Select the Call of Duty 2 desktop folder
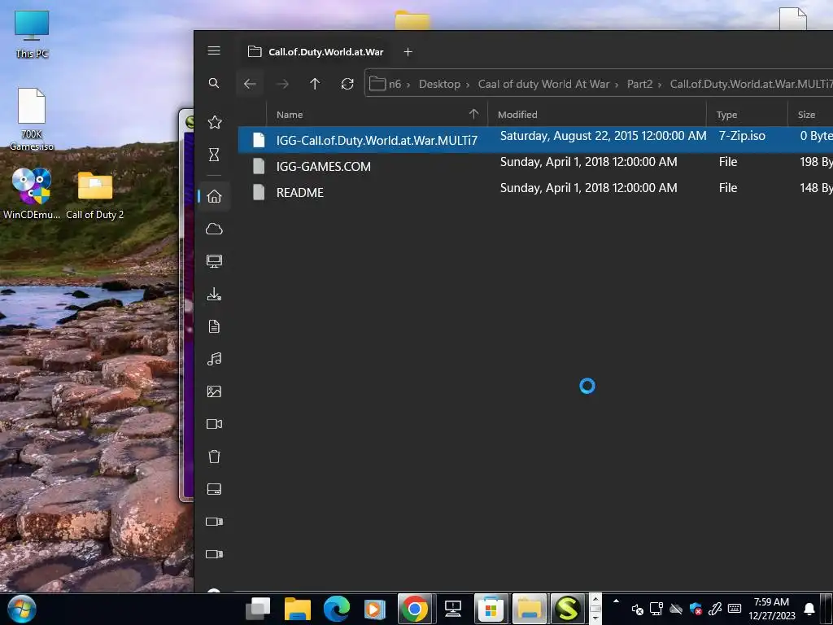 pos(94,195)
